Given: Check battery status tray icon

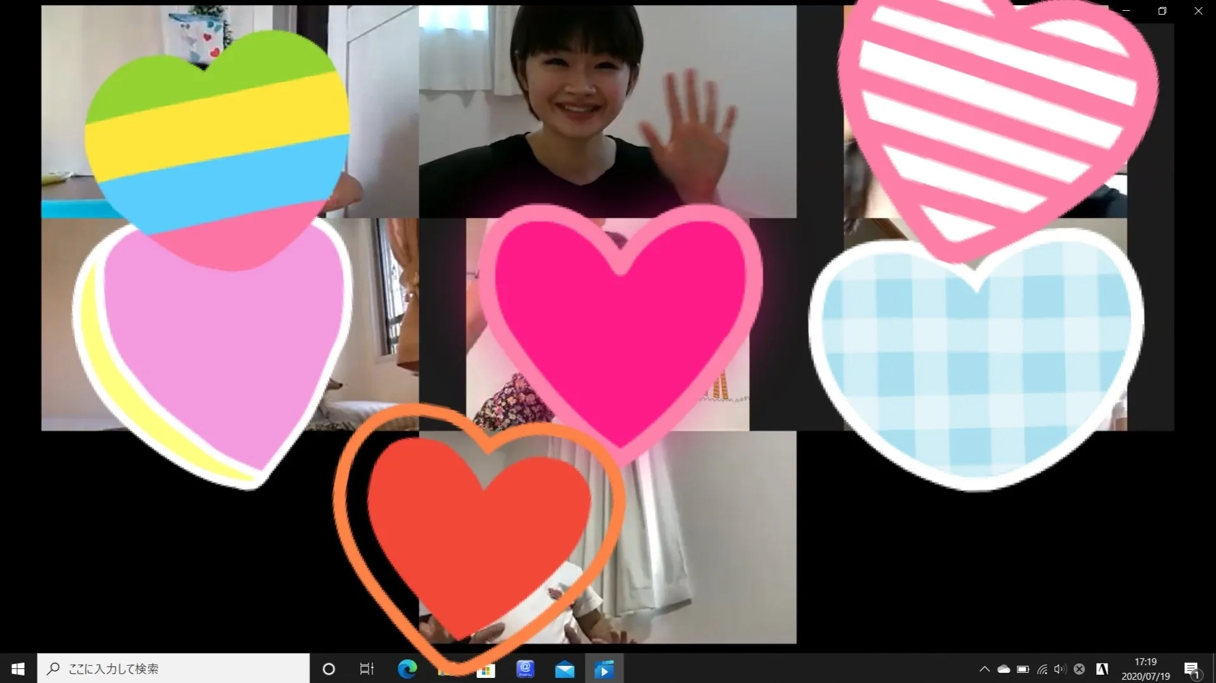Looking at the screenshot, I should pyautogui.click(x=1023, y=669).
